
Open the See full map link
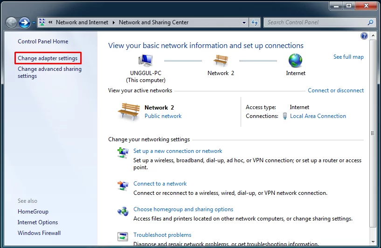[348, 57]
